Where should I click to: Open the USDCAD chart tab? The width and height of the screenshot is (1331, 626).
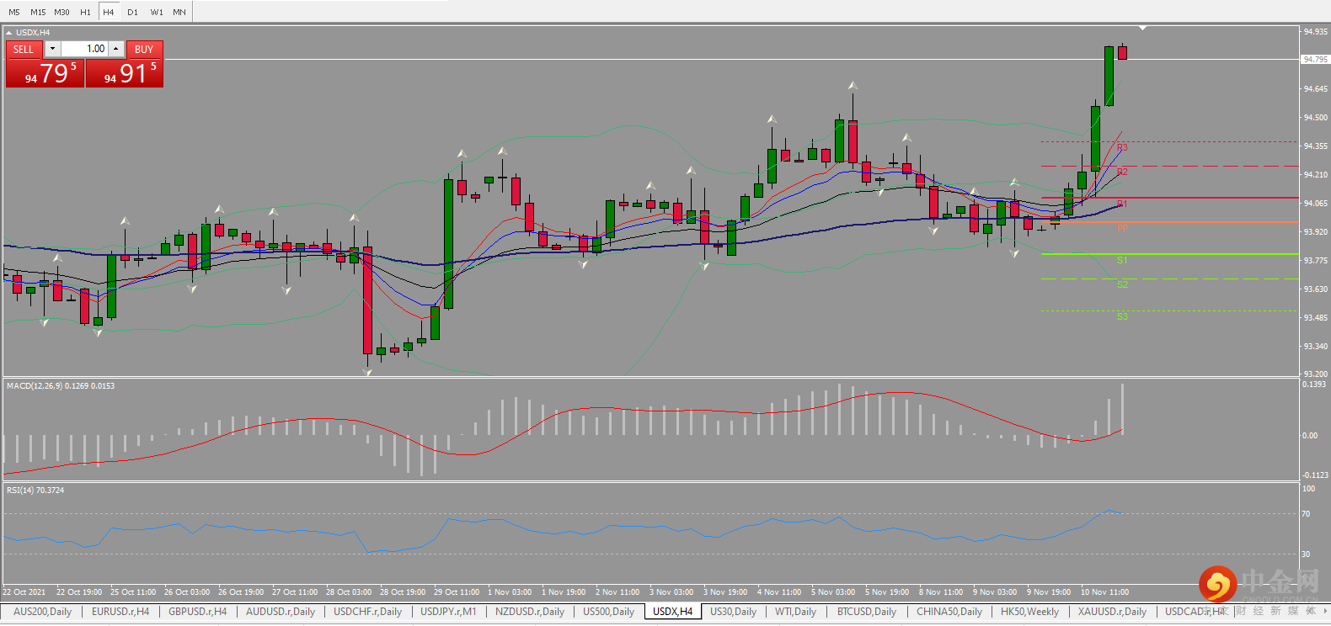click(1195, 612)
